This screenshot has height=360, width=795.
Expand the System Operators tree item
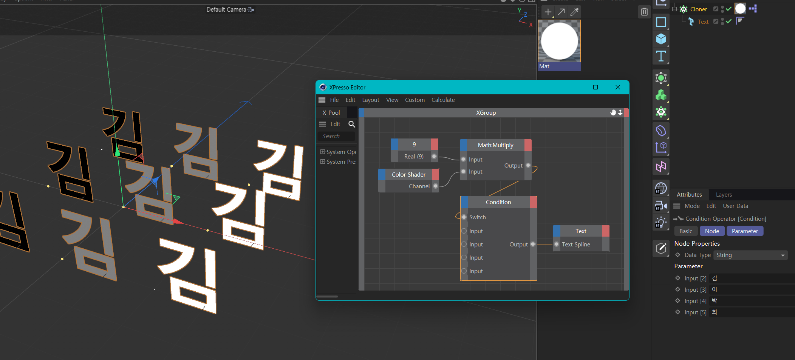point(323,152)
